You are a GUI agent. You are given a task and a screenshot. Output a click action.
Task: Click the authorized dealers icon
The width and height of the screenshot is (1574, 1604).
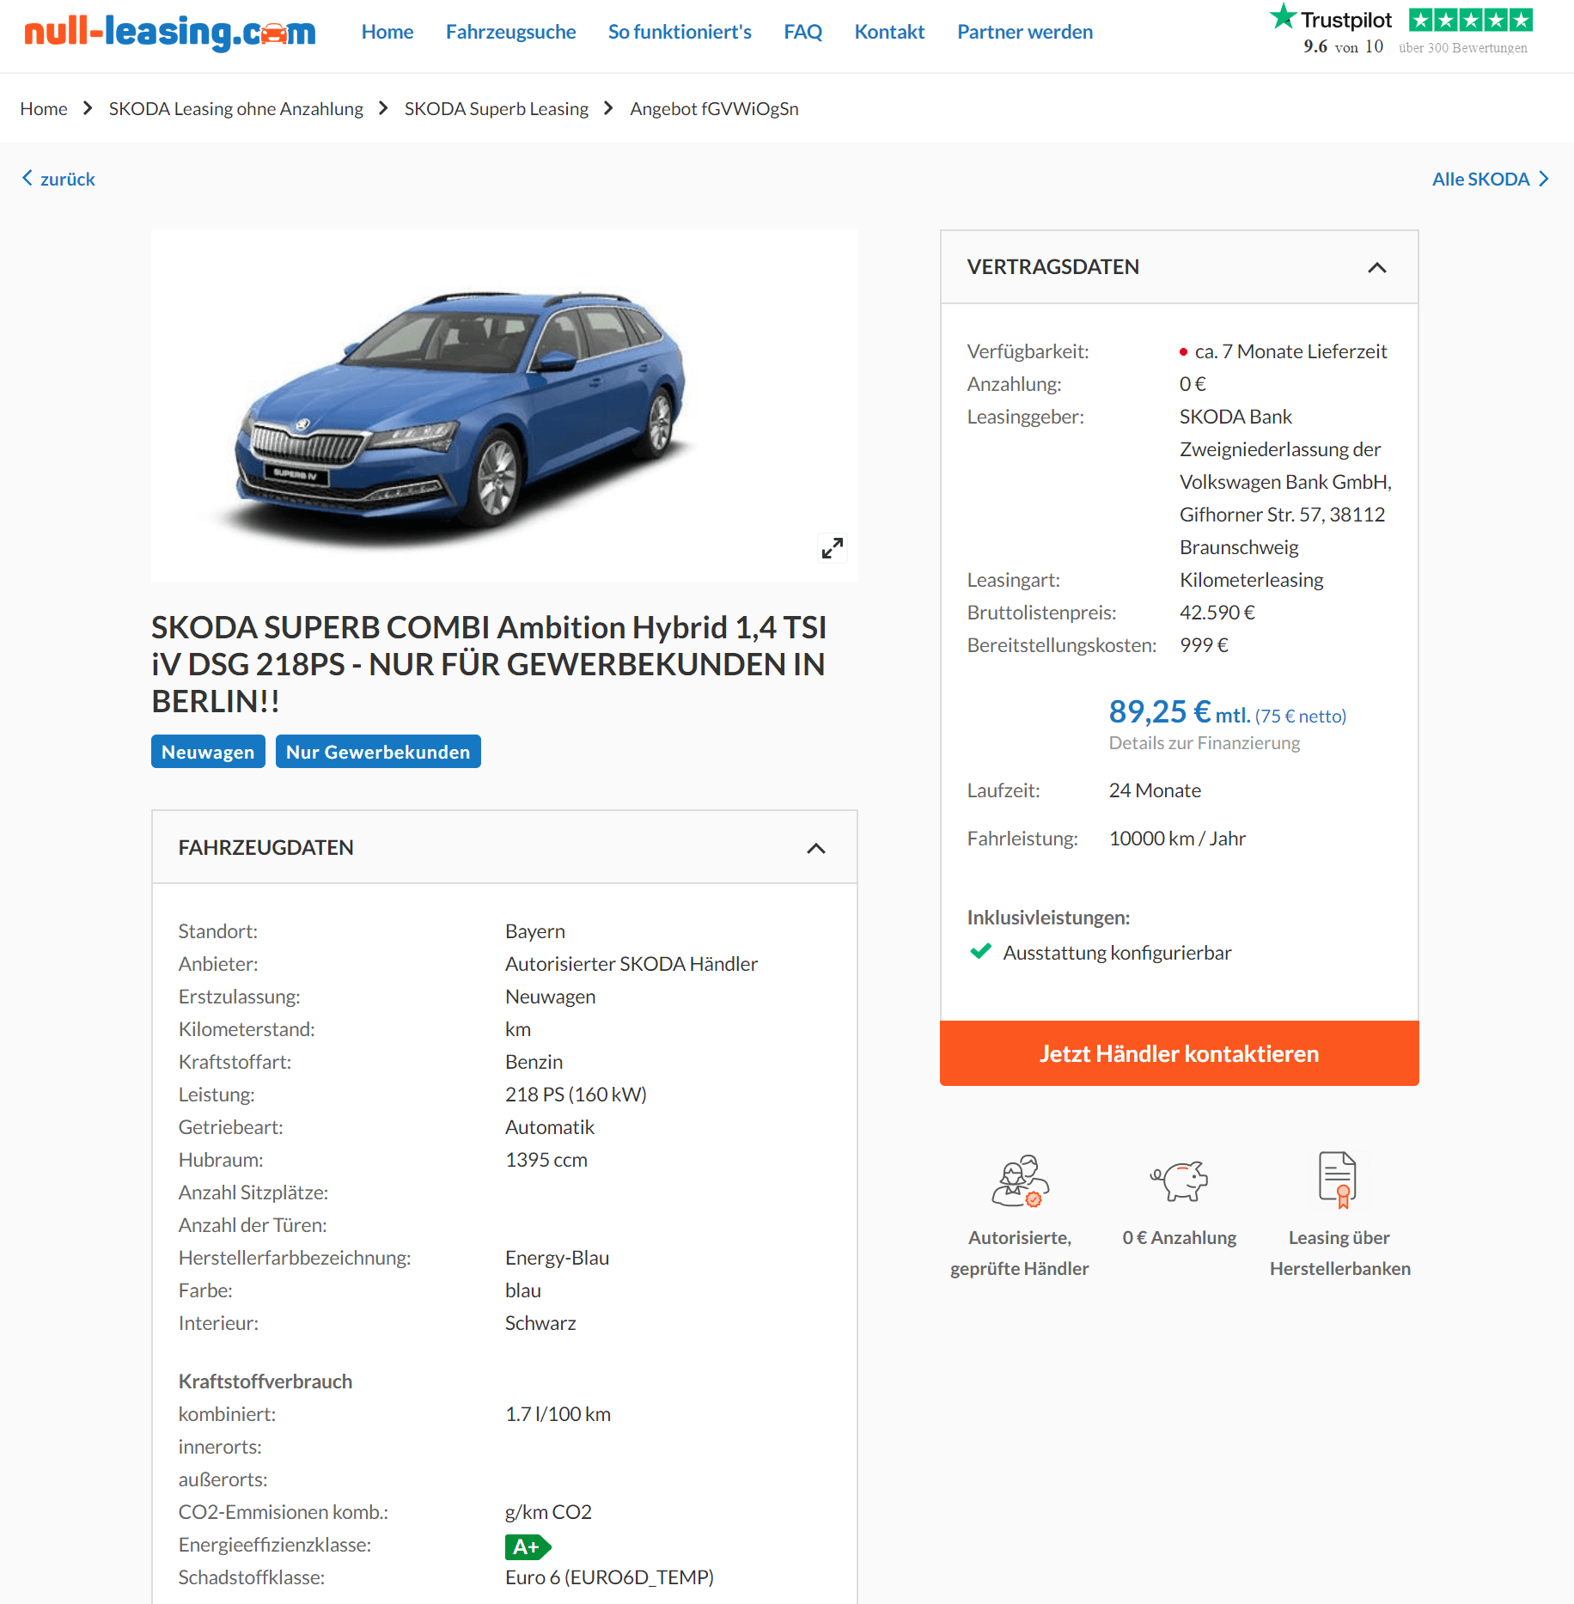(x=1020, y=1180)
